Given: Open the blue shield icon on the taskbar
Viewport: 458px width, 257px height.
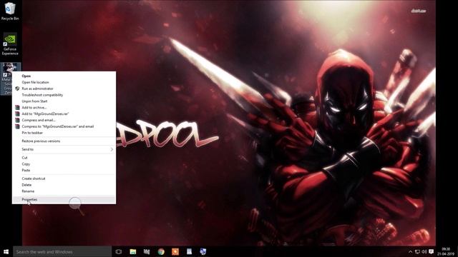Looking at the screenshot, I should click(x=203, y=252).
